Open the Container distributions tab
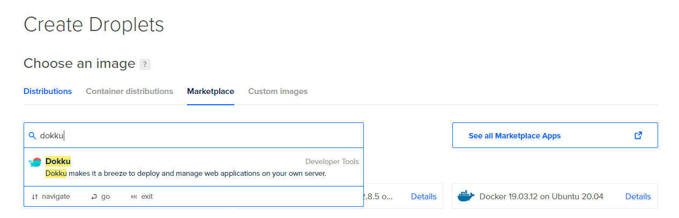The image size is (679, 218). pos(129,91)
